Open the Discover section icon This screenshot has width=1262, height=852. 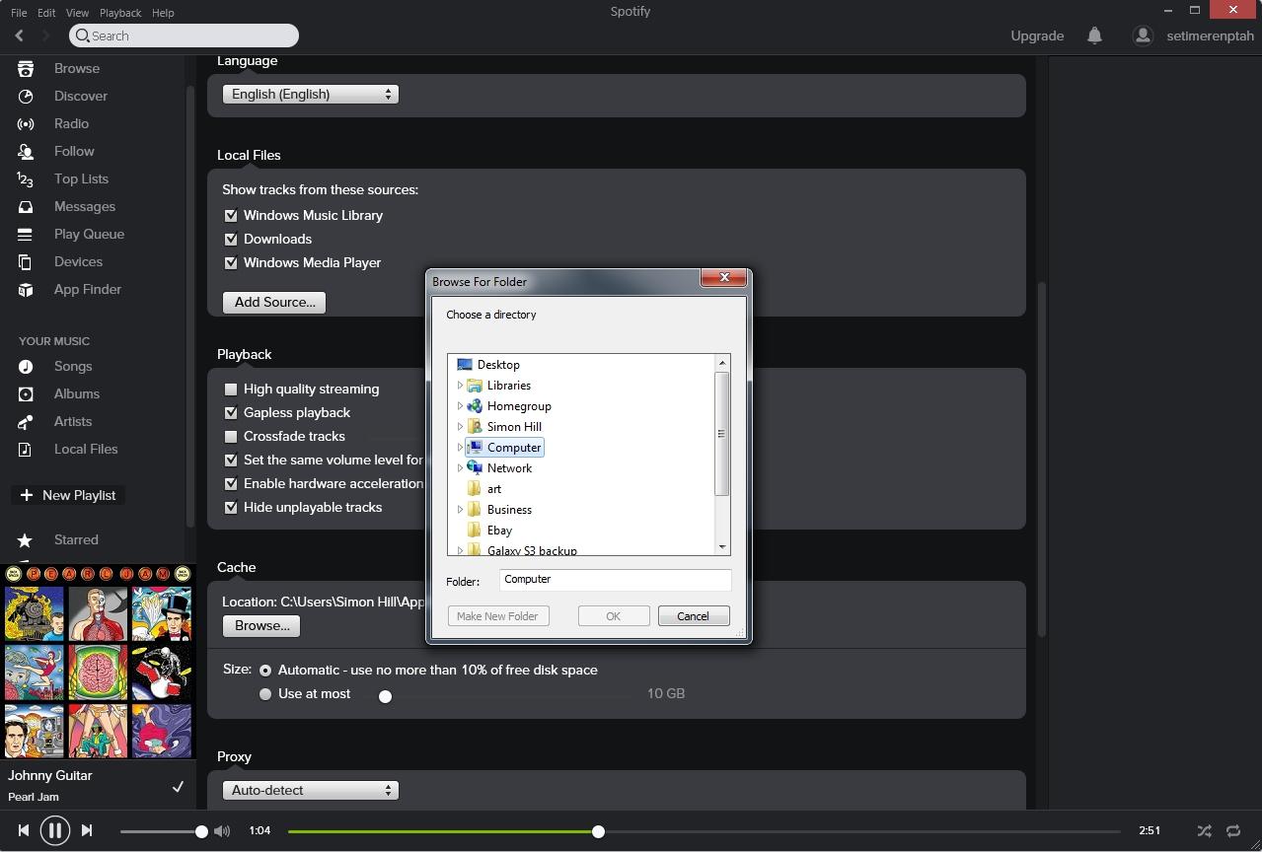pos(26,96)
